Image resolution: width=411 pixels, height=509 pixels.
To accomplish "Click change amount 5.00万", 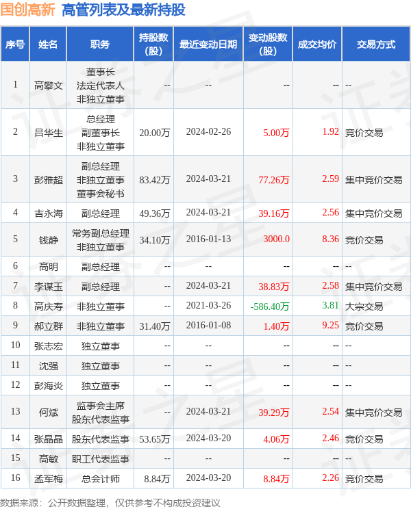I will [x=276, y=133].
